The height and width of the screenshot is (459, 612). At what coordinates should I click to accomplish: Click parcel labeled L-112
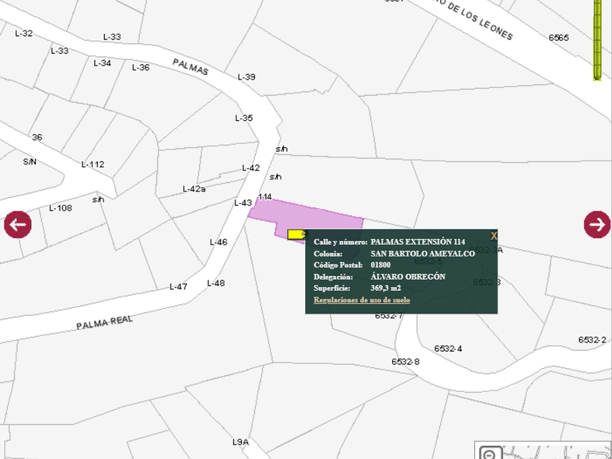tap(93, 165)
